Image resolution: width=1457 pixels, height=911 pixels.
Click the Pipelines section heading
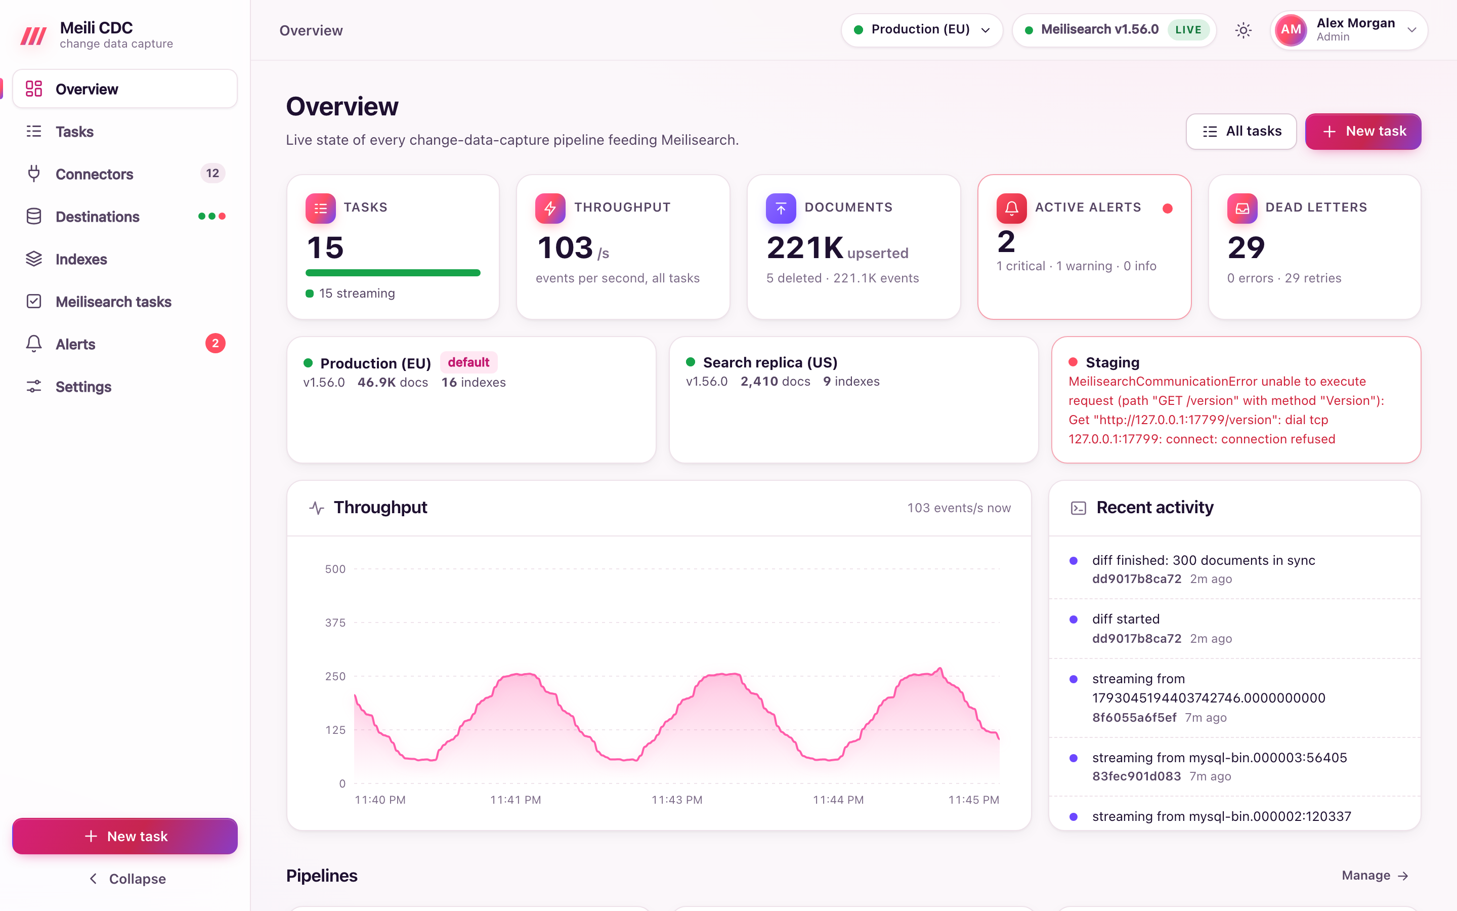[322, 876]
